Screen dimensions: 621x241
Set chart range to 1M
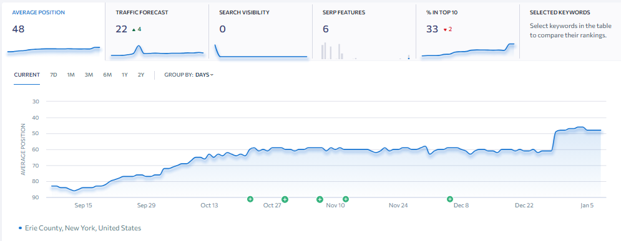click(71, 75)
